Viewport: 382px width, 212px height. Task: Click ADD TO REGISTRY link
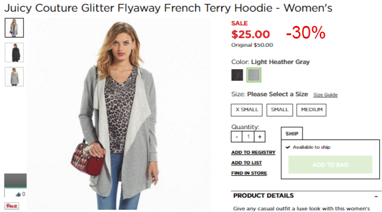coord(253,152)
